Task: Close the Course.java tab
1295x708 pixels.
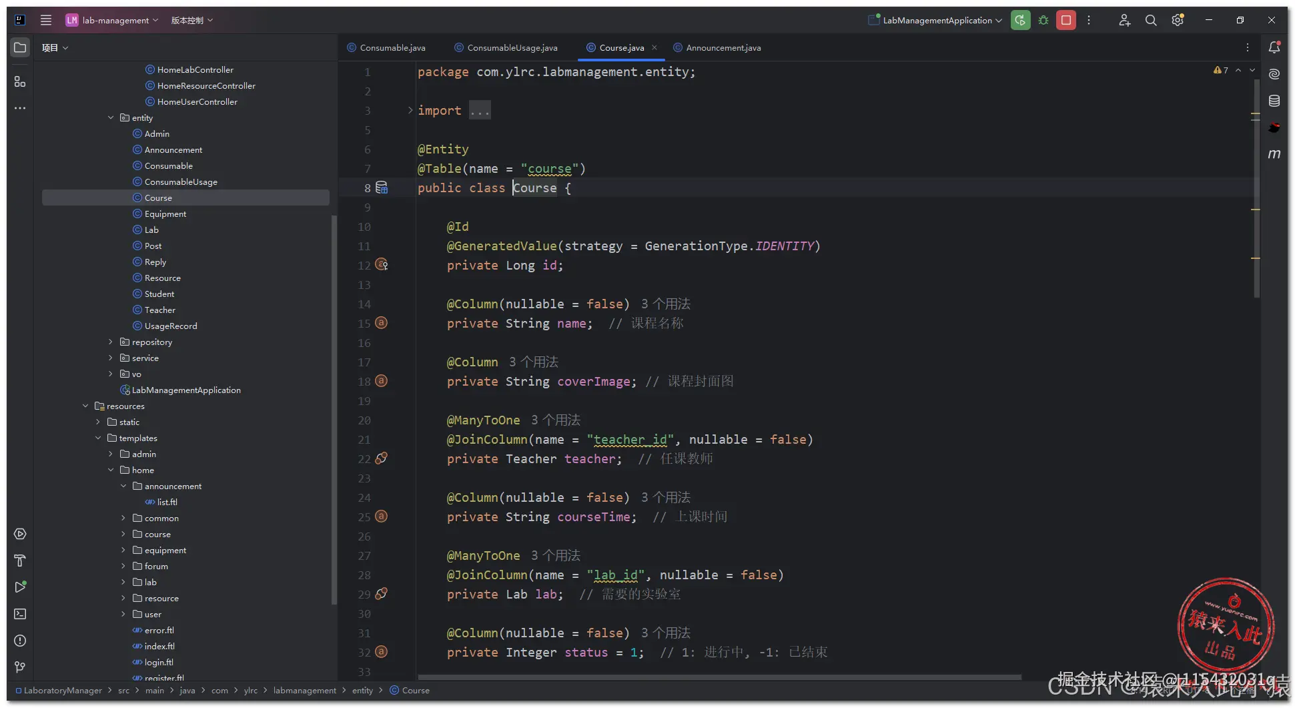Action: coord(655,47)
